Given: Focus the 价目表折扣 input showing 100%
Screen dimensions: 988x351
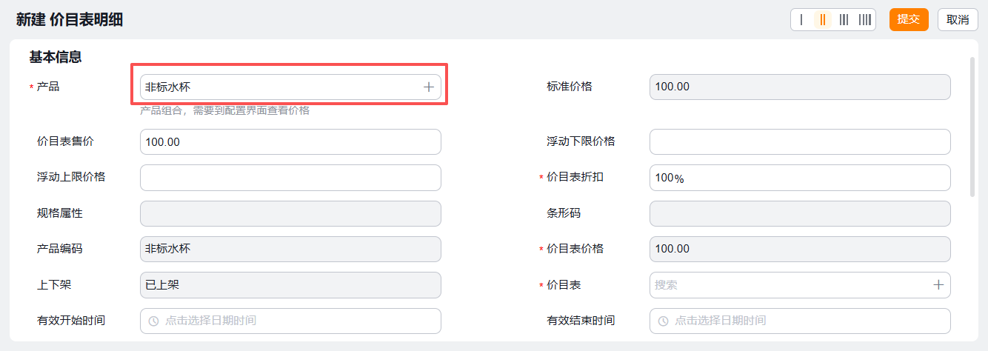Looking at the screenshot, I should click(800, 178).
